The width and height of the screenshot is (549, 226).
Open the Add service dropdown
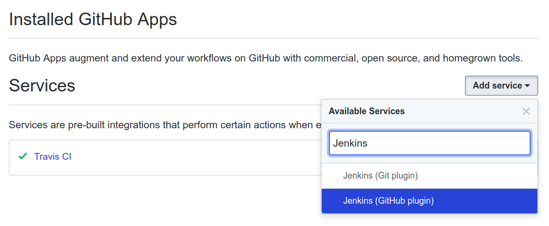[501, 86]
